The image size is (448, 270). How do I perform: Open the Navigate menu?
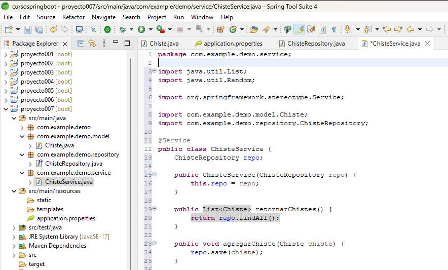[103, 17]
